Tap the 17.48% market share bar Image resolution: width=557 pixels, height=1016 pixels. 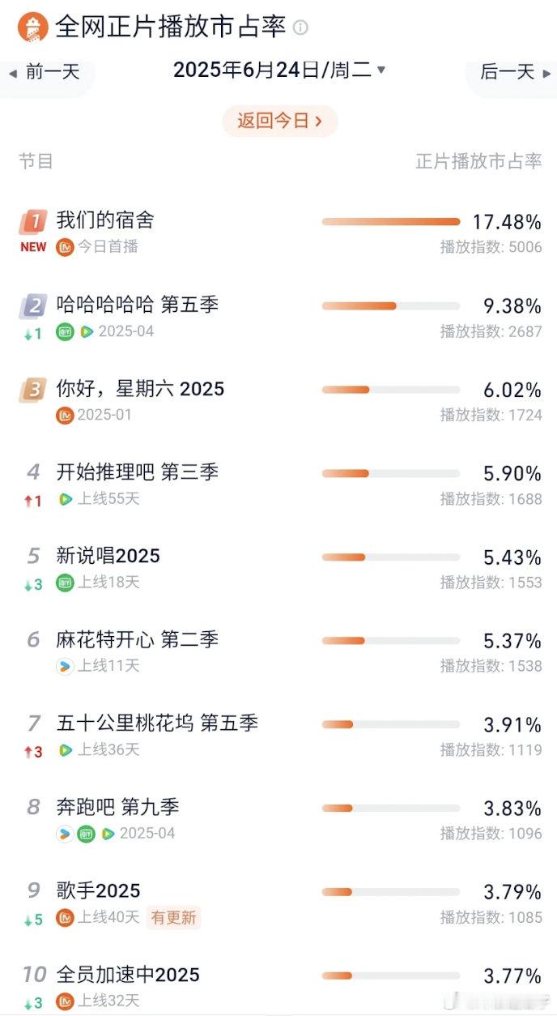point(391,222)
